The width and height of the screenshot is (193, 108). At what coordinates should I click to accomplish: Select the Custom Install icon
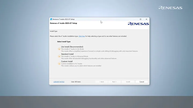(x=59, y=63)
